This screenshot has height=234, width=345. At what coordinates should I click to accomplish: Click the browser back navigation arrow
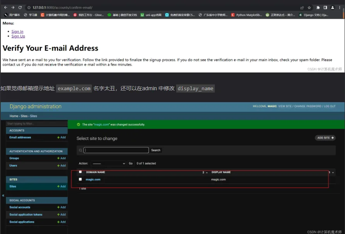[5, 7]
